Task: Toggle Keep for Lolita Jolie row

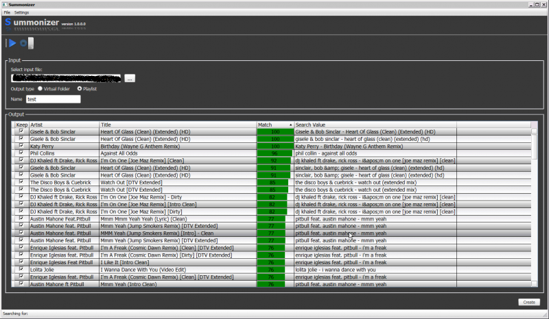Action: click(21, 269)
